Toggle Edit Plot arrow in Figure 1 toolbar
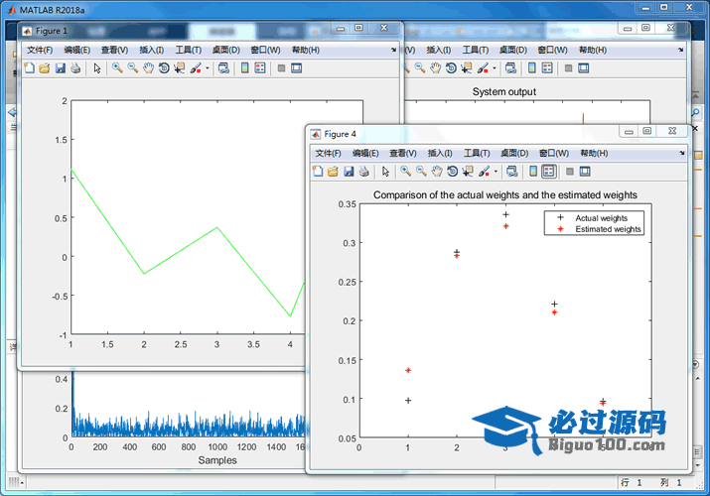This screenshot has height=496, width=710. [x=96, y=68]
